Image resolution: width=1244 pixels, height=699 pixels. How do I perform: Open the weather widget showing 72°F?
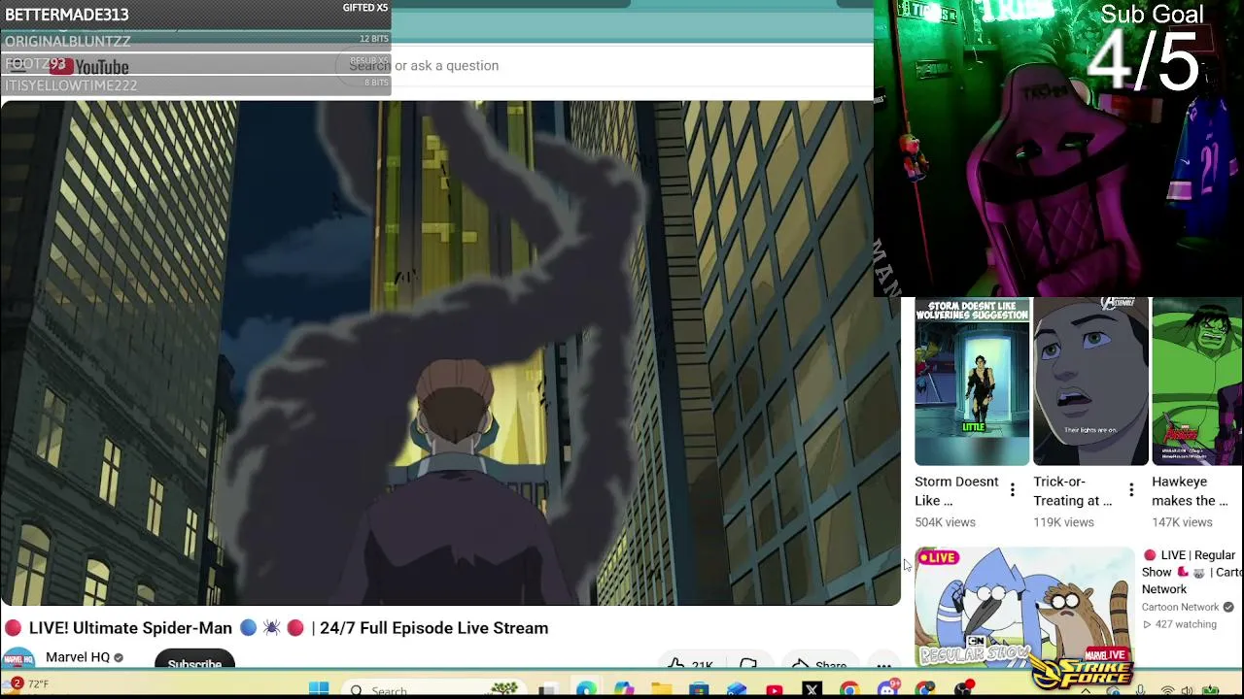[27, 684]
